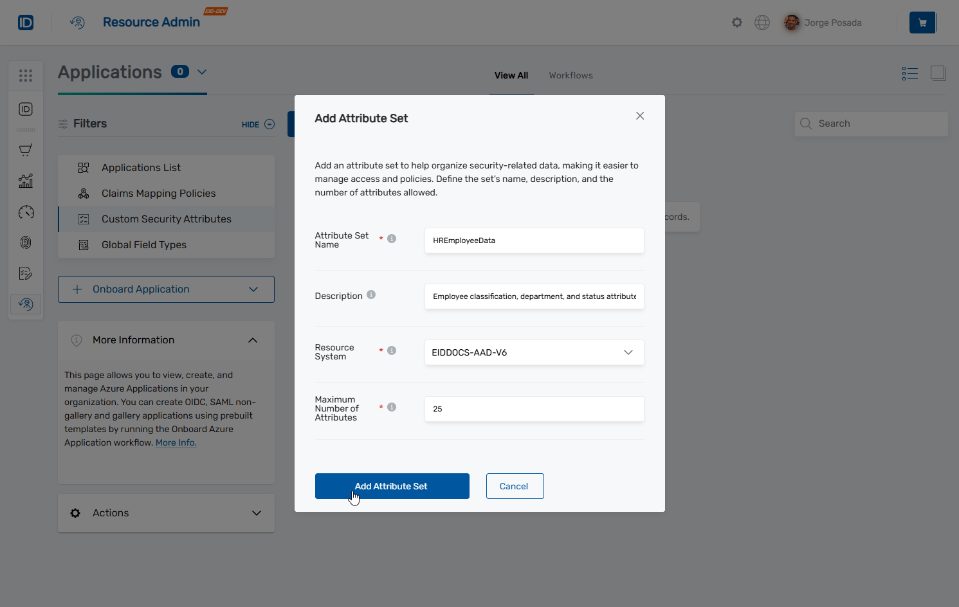This screenshot has width=959, height=607.
Task: Edit the Maximum Number of Attributes field
Action: click(534, 409)
